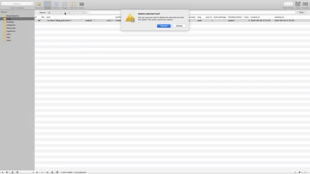Sort by the post column header
The width and height of the screenshot is (310, 174).
(x=48, y=17)
